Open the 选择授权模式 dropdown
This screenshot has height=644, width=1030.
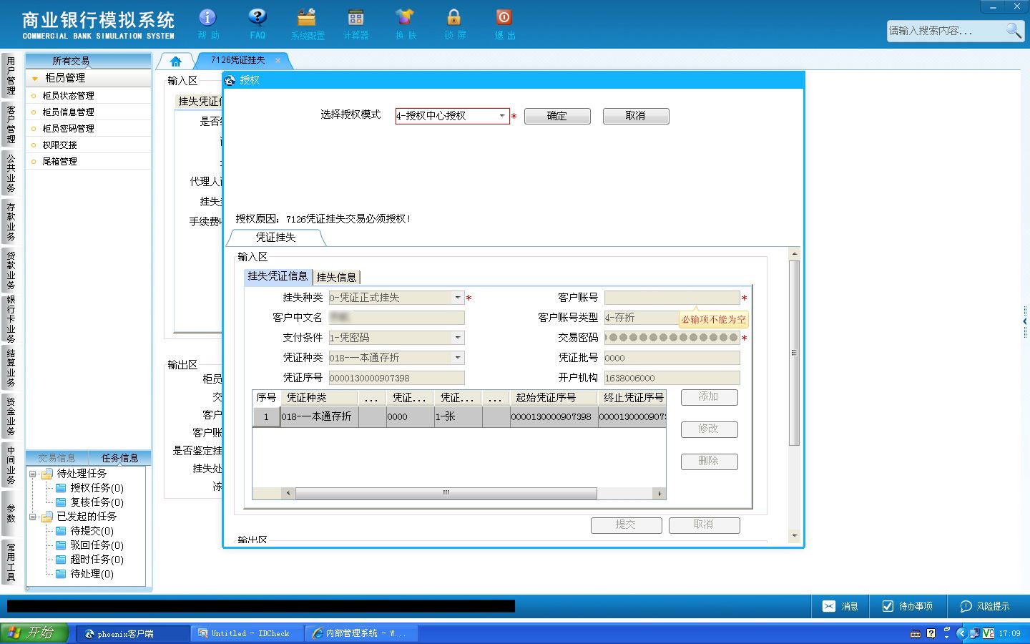(502, 116)
